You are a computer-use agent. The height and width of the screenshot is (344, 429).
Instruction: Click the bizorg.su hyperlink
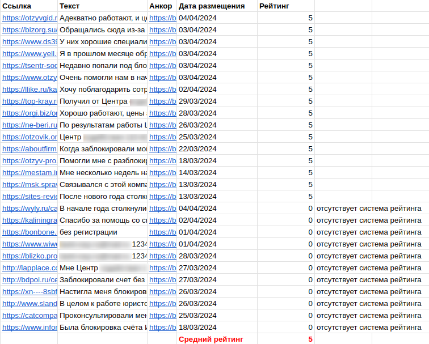pyautogui.click(x=30, y=30)
